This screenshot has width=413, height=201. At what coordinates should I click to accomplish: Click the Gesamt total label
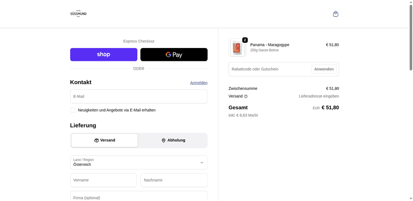click(238, 107)
